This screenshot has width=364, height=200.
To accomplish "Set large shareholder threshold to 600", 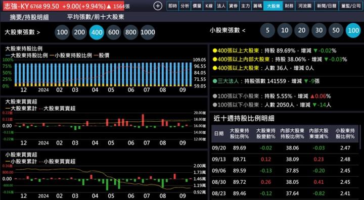I will click(x=114, y=32).
